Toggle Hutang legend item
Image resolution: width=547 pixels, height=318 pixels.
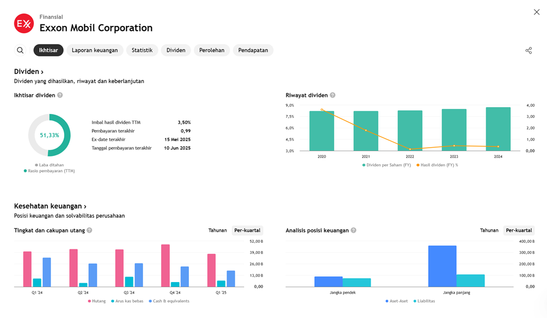[97, 301]
